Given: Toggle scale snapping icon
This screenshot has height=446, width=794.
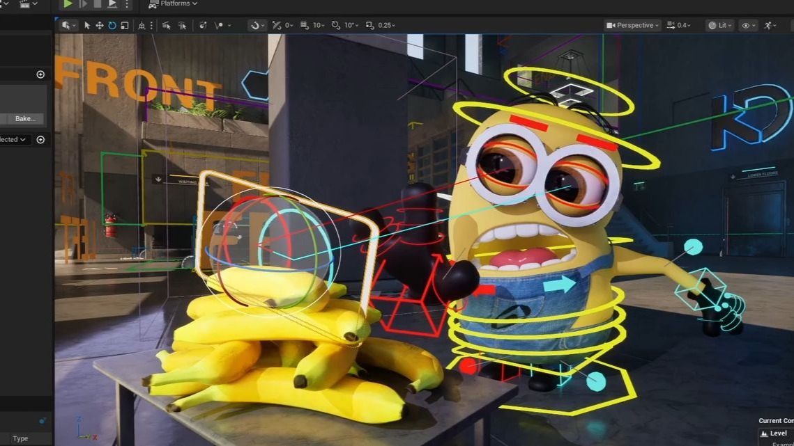Looking at the screenshot, I should pos(369,25).
